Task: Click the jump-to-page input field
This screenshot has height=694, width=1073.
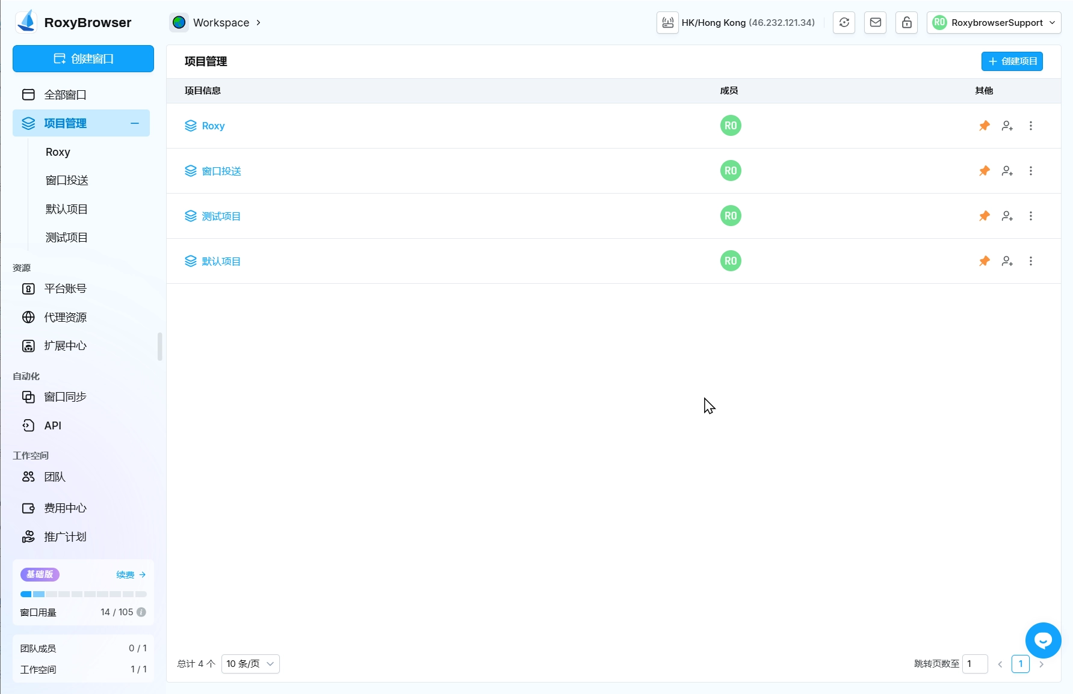Action: click(974, 664)
